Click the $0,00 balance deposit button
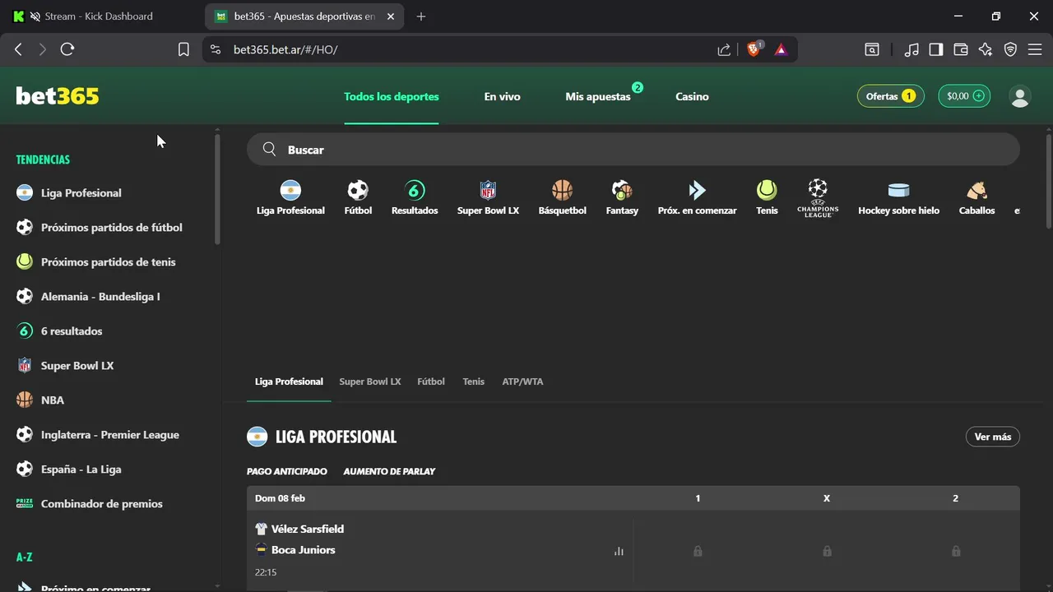Viewport: 1053px width, 592px height. coord(964,96)
